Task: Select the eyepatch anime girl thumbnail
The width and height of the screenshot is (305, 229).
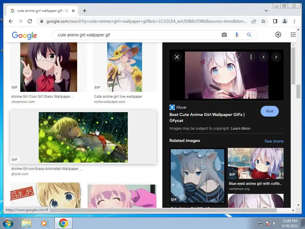Action: click(x=49, y=67)
